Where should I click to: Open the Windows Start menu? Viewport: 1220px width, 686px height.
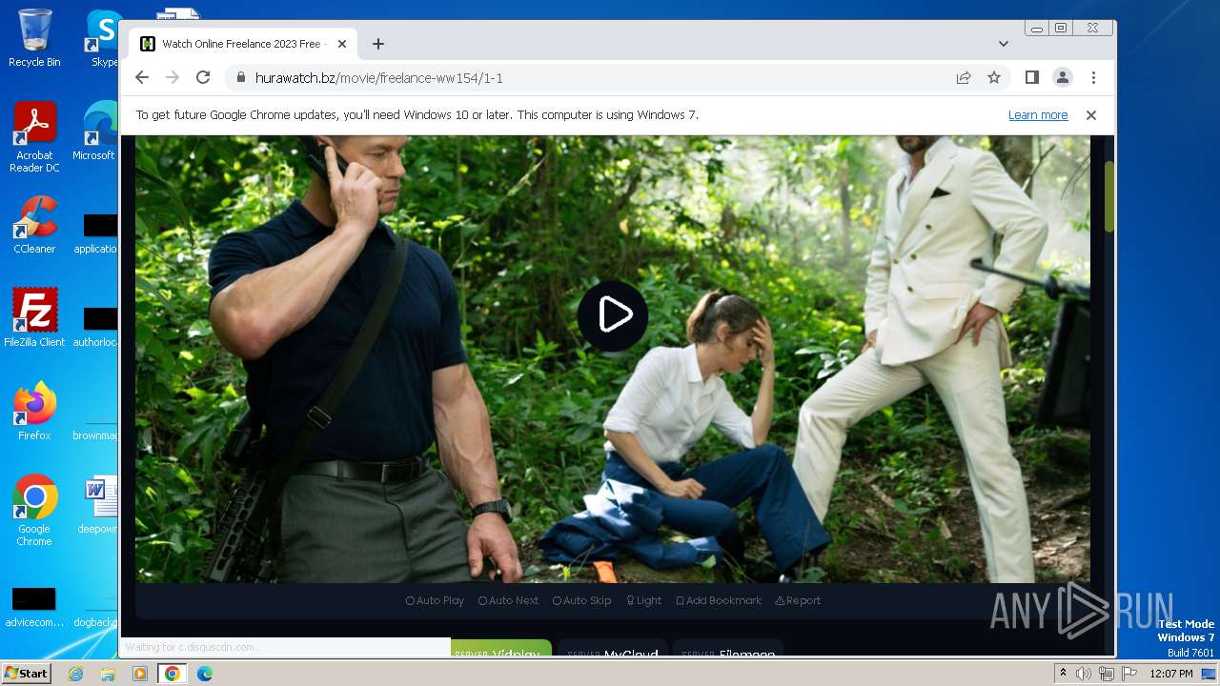coord(26,674)
